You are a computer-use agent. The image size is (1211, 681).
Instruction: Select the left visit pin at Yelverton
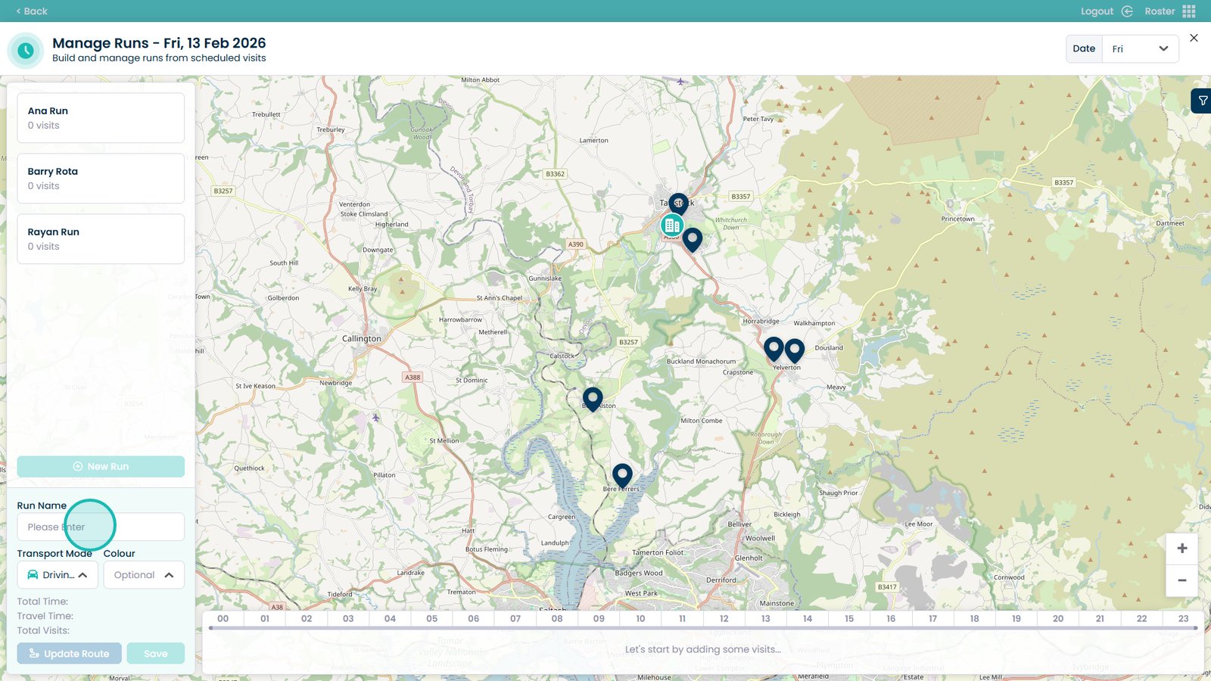(774, 350)
